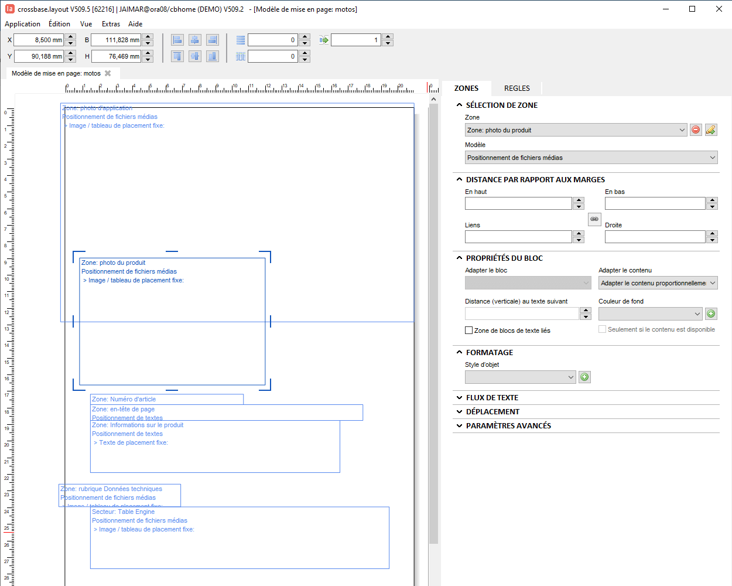Increase the rows count value
The width and height of the screenshot is (732, 586).
click(x=305, y=37)
